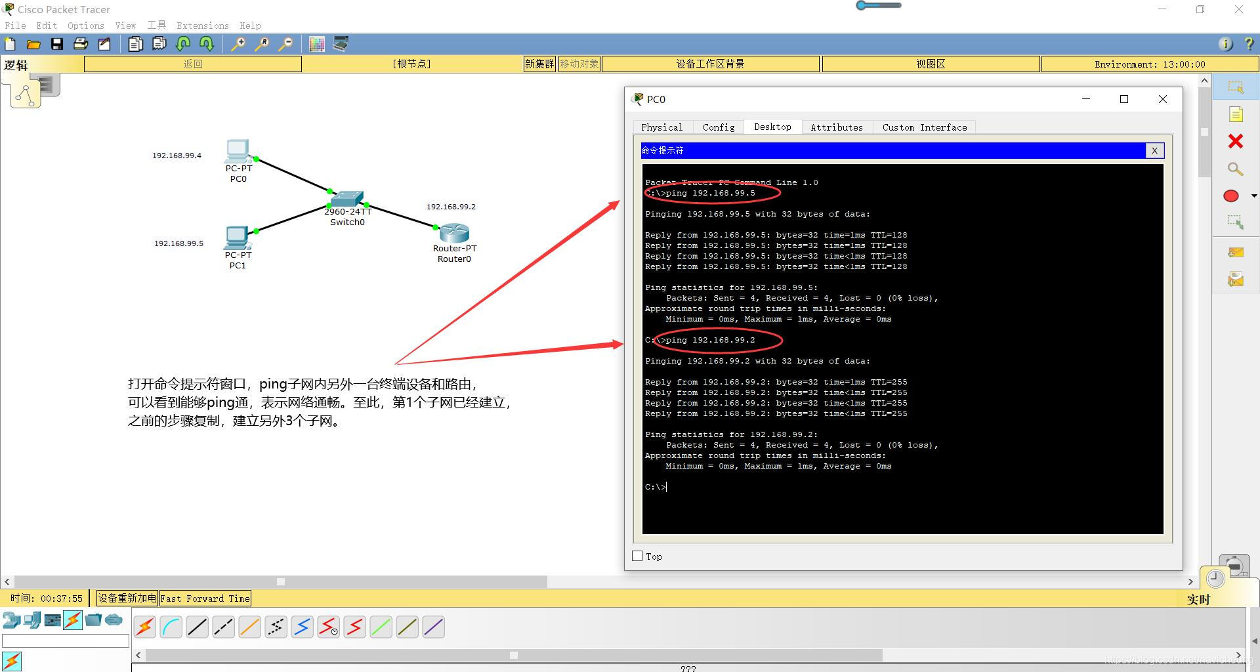
Task: Select the blue coaxial cable
Action: 303,627
